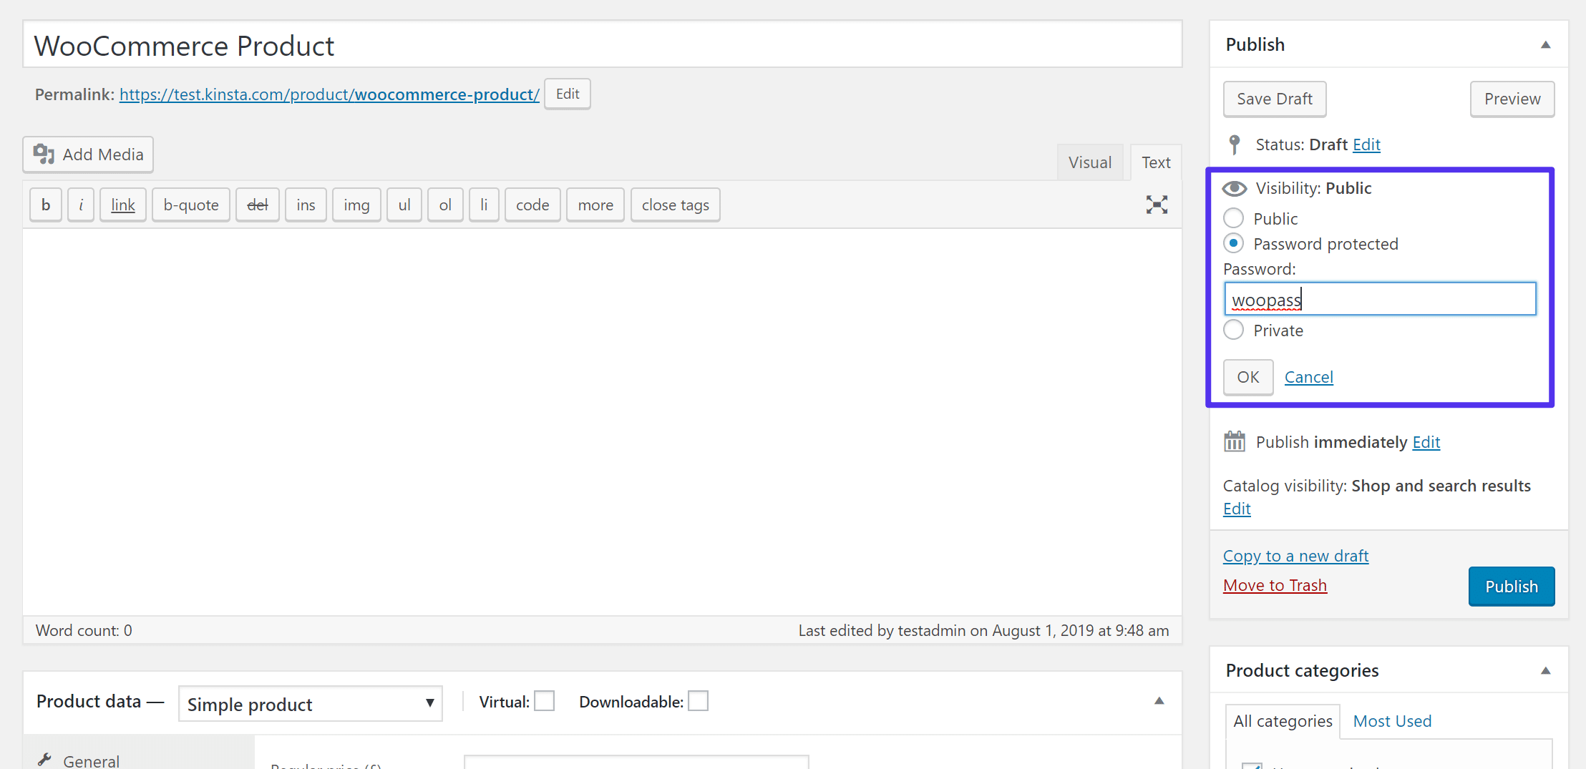The width and height of the screenshot is (1586, 769).
Task: Collapse the Product categories panel
Action: [x=1546, y=670]
